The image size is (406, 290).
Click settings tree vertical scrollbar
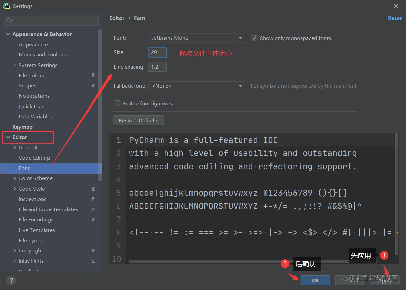coord(100,106)
